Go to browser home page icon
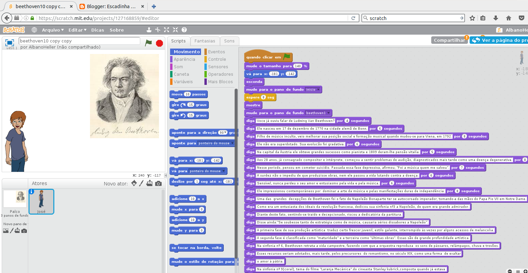The height and width of the screenshot is (273, 528). pos(508,18)
